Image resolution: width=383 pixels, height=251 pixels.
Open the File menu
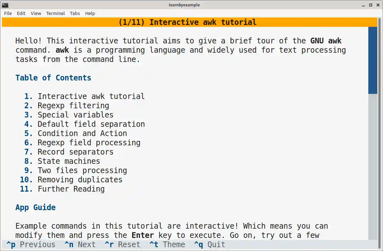[x=8, y=13]
